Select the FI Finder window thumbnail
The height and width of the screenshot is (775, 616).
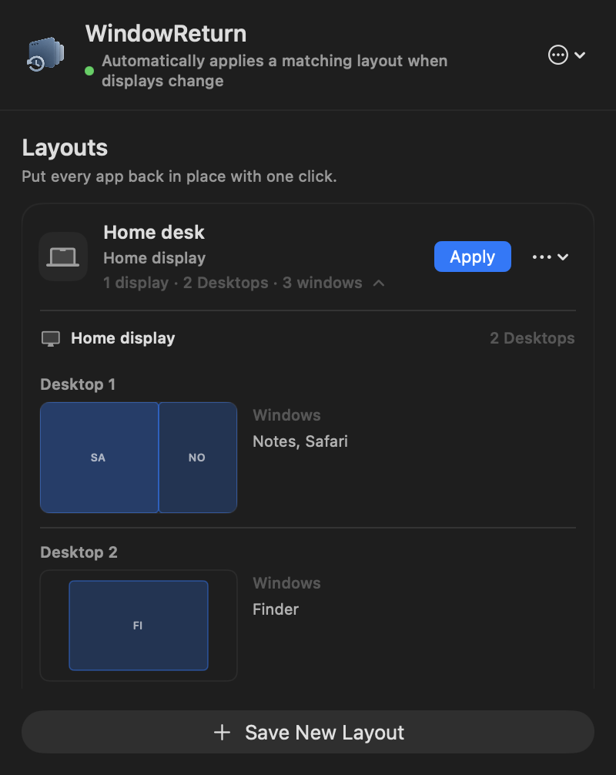click(139, 626)
